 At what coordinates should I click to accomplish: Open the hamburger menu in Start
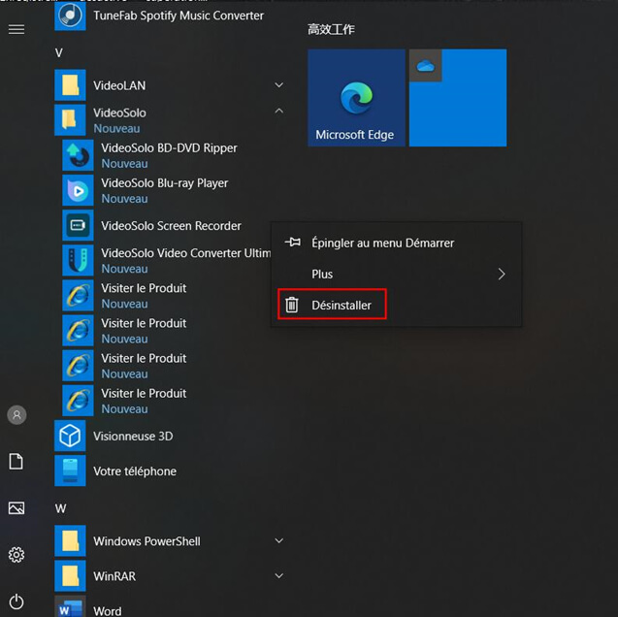coord(16,29)
